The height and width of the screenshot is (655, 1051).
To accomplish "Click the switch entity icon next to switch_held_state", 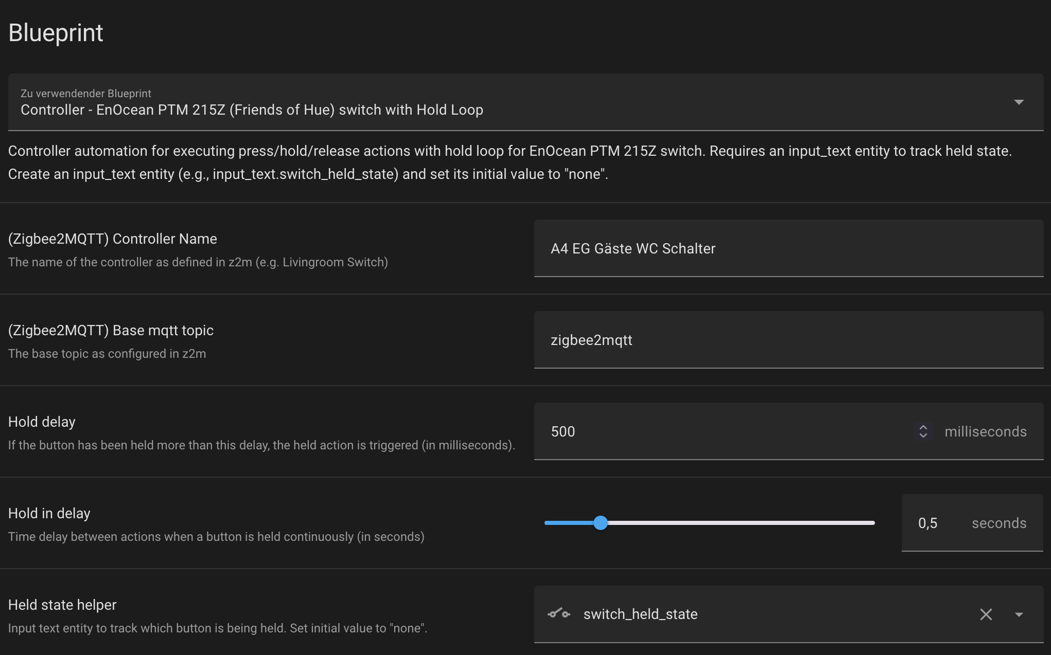I will pyautogui.click(x=559, y=614).
